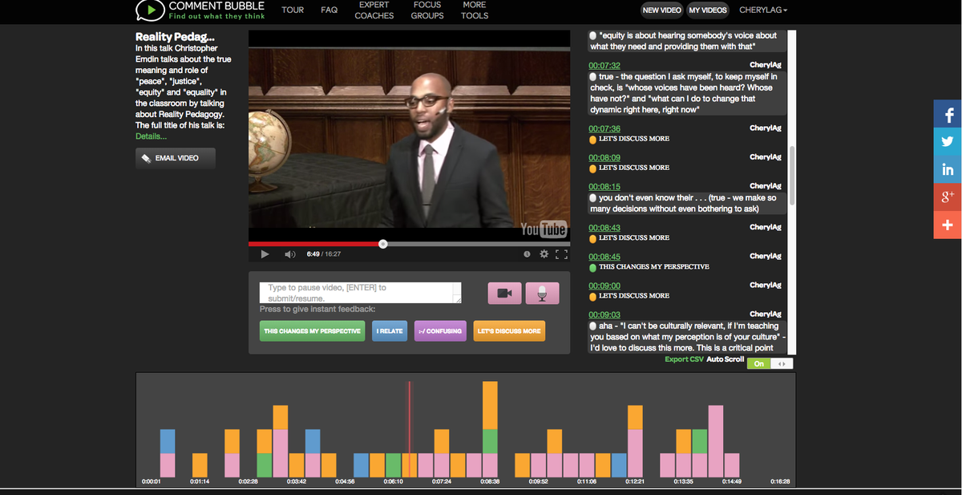Click the I RELATE feedback button

[390, 331]
